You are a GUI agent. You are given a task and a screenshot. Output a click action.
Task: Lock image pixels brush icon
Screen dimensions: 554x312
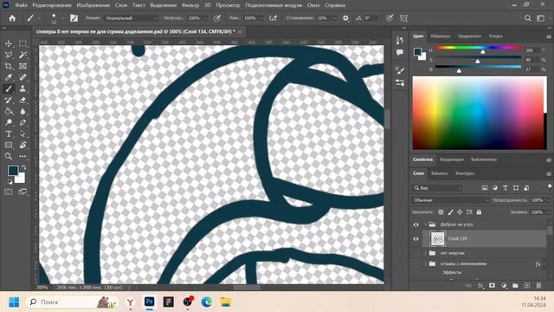pyautogui.click(x=450, y=212)
